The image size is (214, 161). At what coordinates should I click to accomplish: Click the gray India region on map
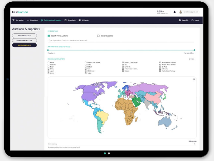tap(147, 104)
